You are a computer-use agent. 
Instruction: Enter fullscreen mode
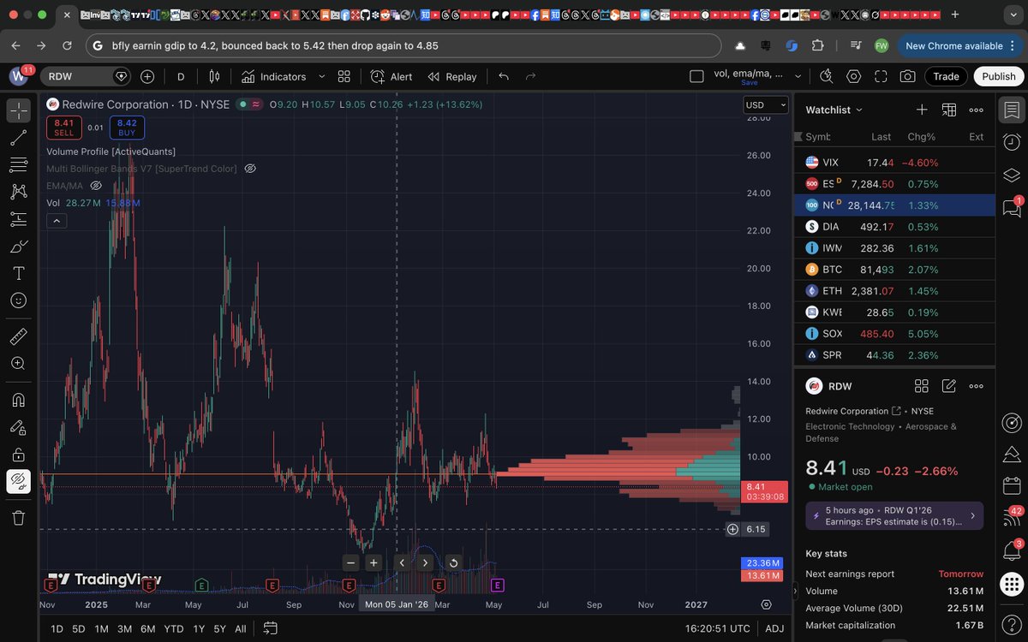(x=881, y=76)
